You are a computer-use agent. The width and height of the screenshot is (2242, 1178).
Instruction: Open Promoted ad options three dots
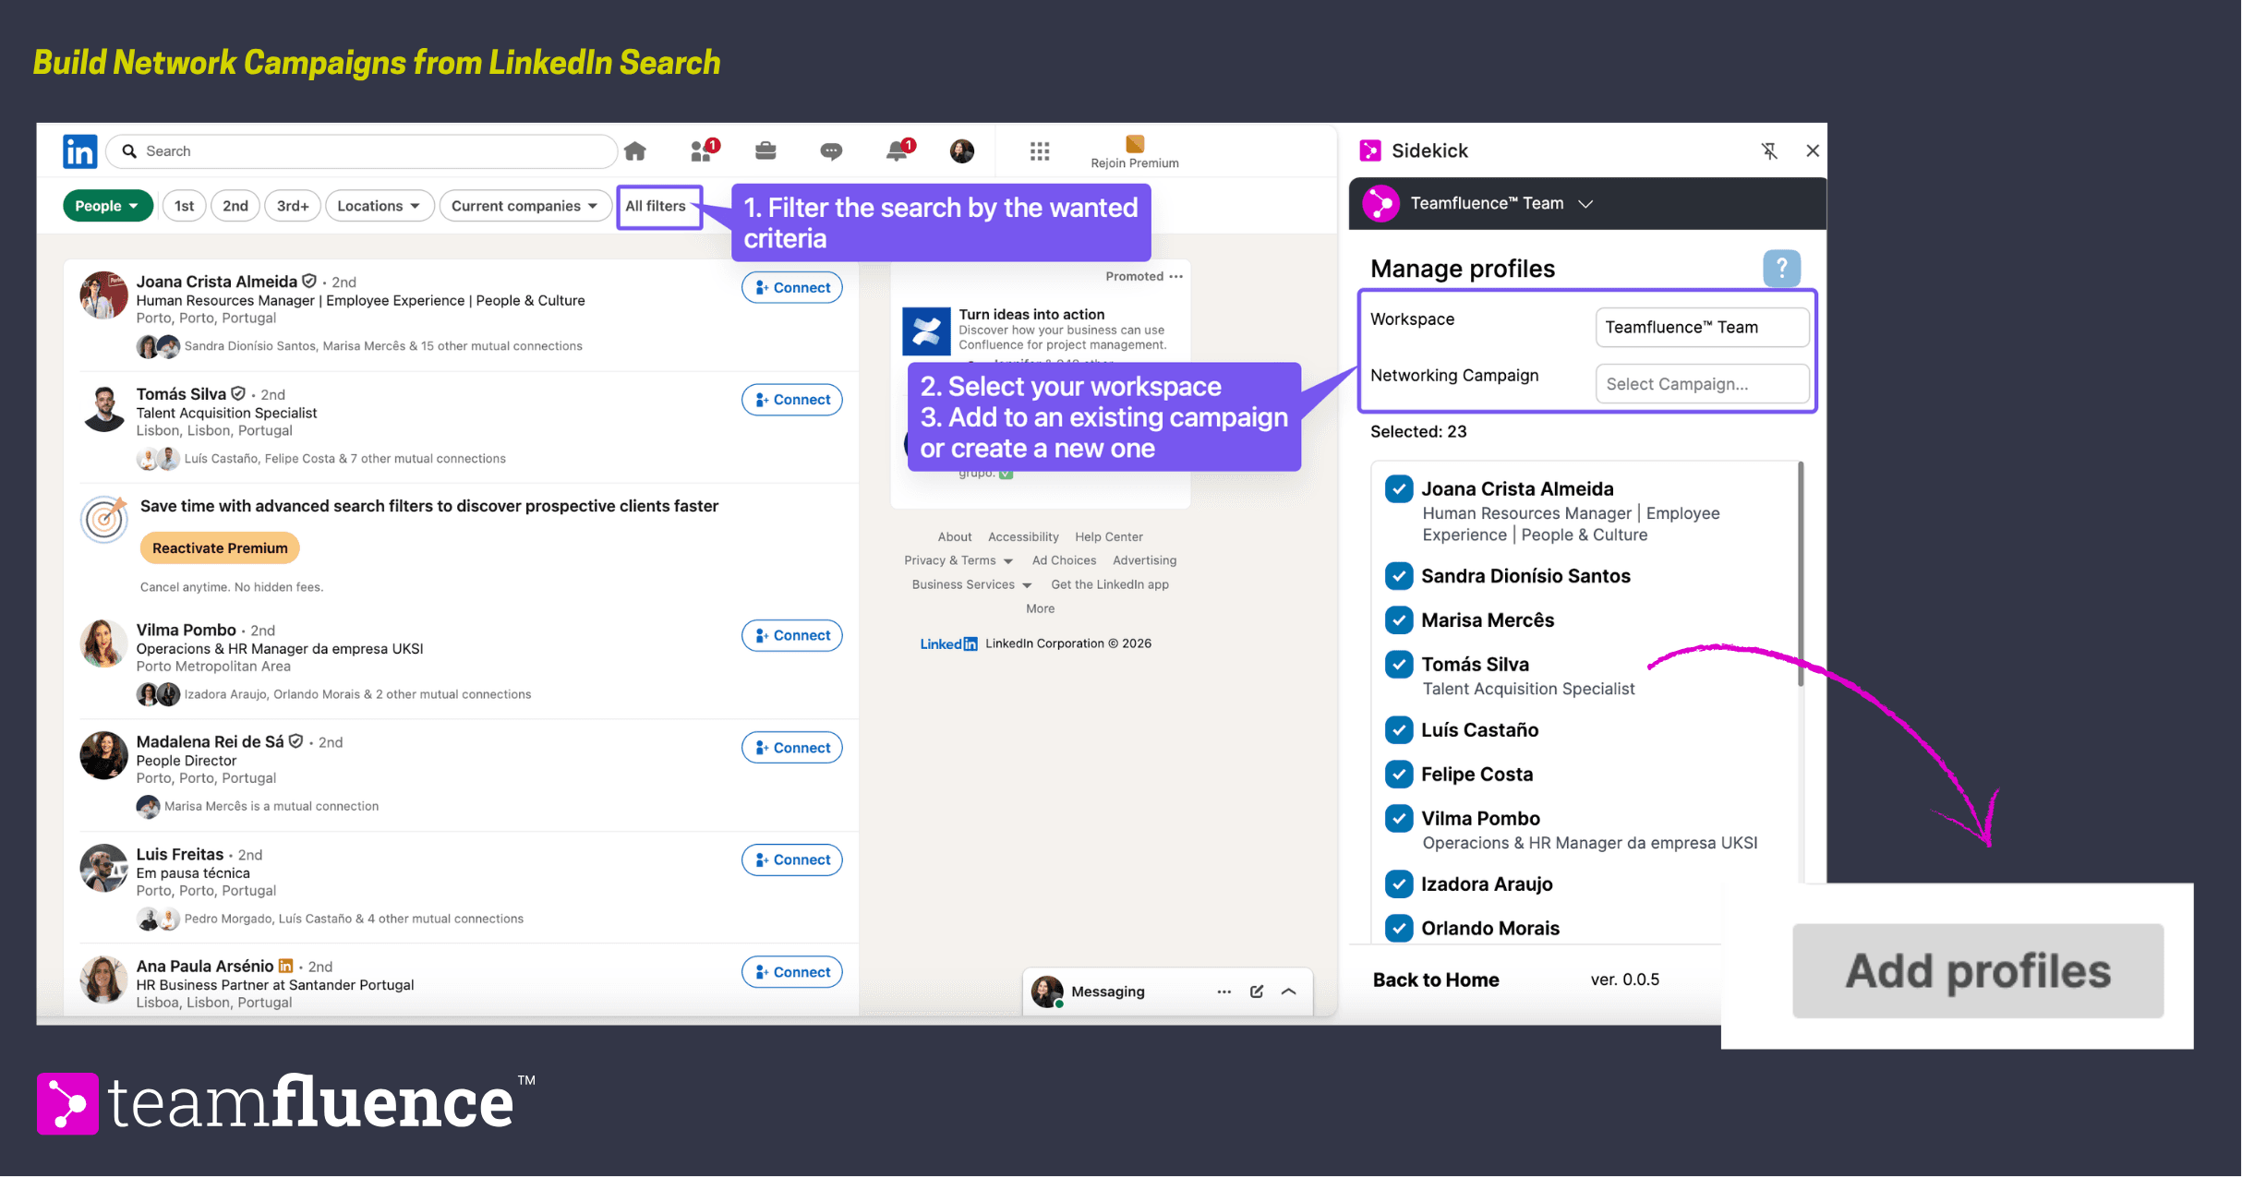(x=1175, y=276)
